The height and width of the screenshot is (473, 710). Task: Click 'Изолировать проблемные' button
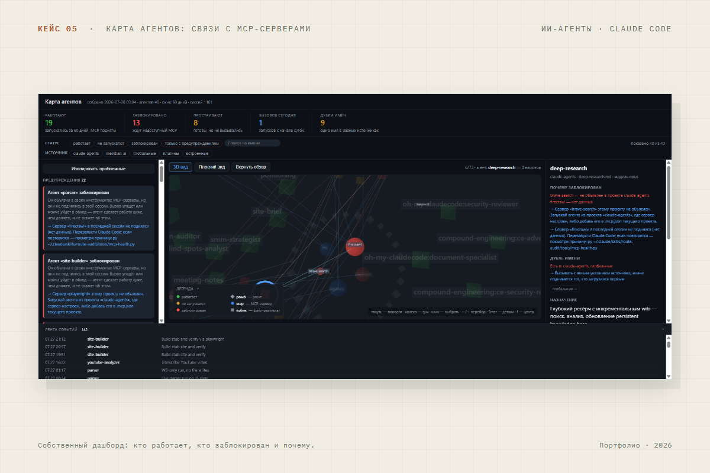point(99,169)
